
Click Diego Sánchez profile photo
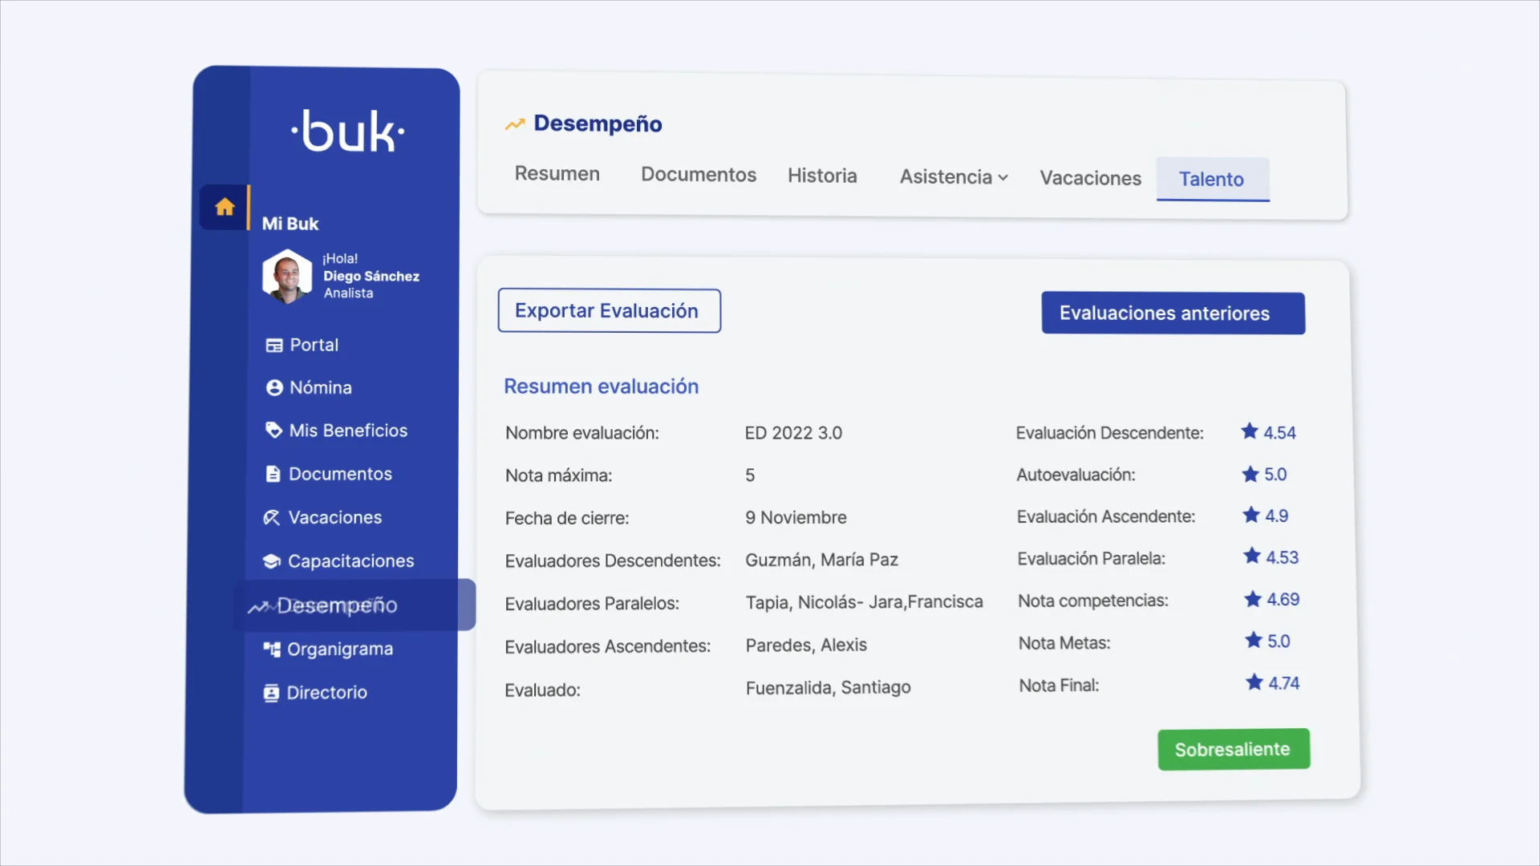(x=287, y=277)
